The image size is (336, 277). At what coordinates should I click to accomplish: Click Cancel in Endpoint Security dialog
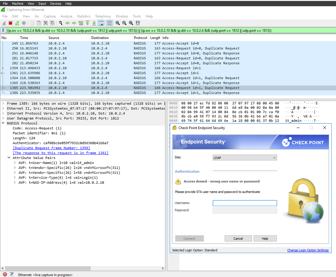tap(238, 238)
